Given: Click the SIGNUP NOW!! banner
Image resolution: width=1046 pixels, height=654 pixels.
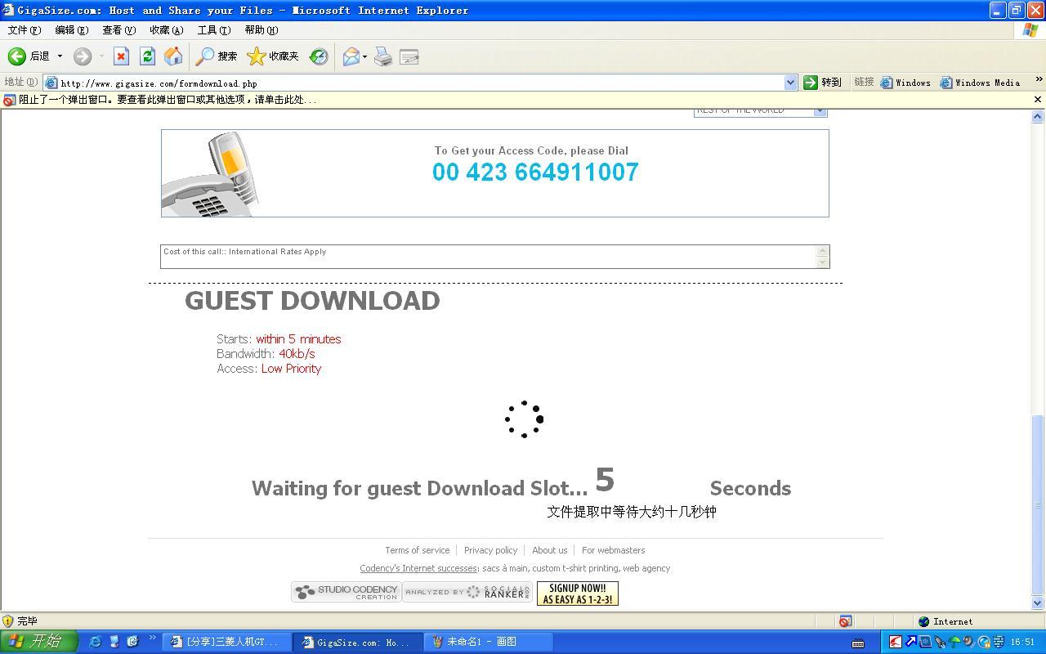Looking at the screenshot, I should pyautogui.click(x=578, y=594).
